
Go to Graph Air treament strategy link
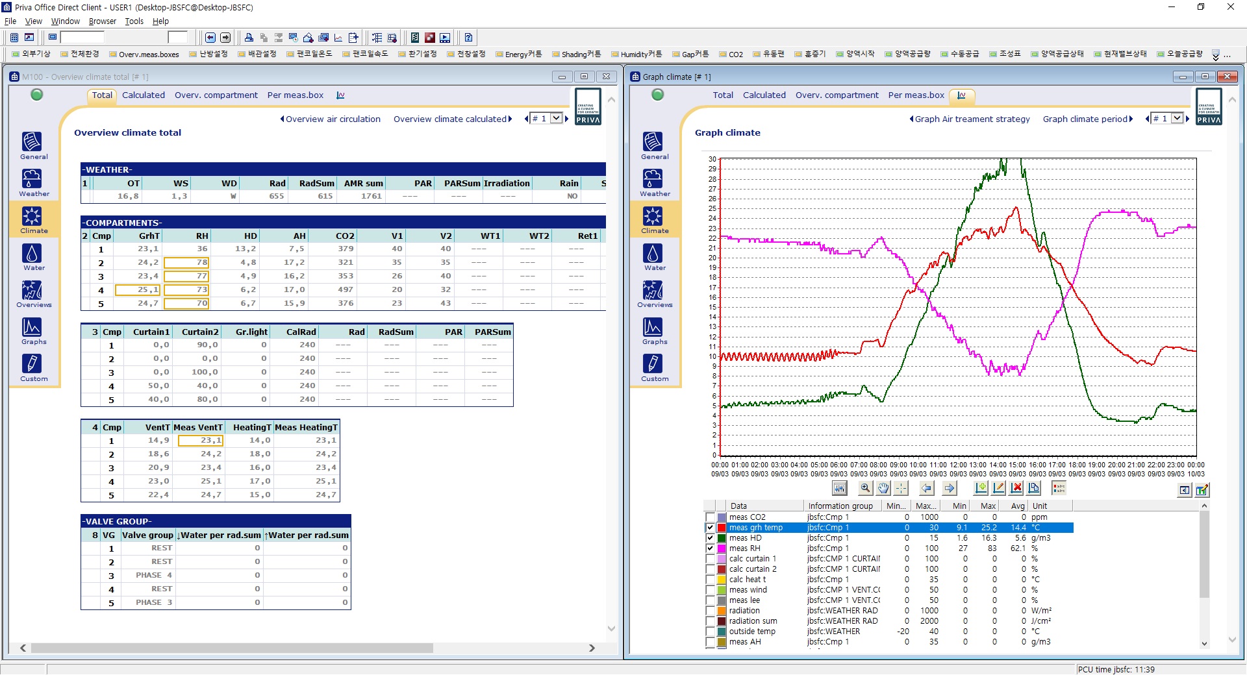click(x=970, y=119)
